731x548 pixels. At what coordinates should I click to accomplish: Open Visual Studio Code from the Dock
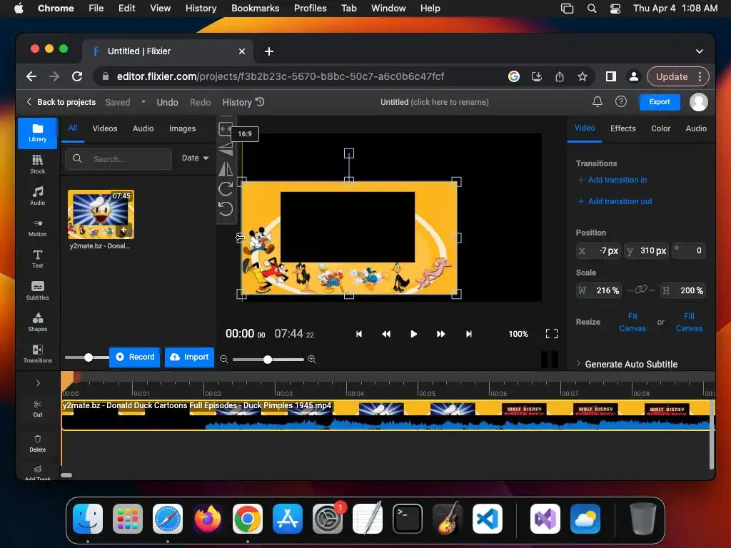coord(487,519)
